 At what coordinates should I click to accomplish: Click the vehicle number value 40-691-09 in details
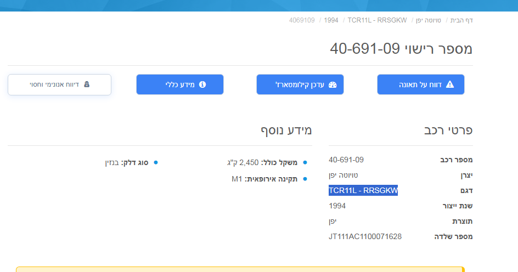pos(346,160)
